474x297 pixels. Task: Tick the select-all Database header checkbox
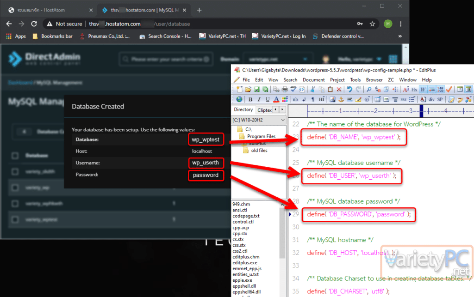(x=15, y=156)
